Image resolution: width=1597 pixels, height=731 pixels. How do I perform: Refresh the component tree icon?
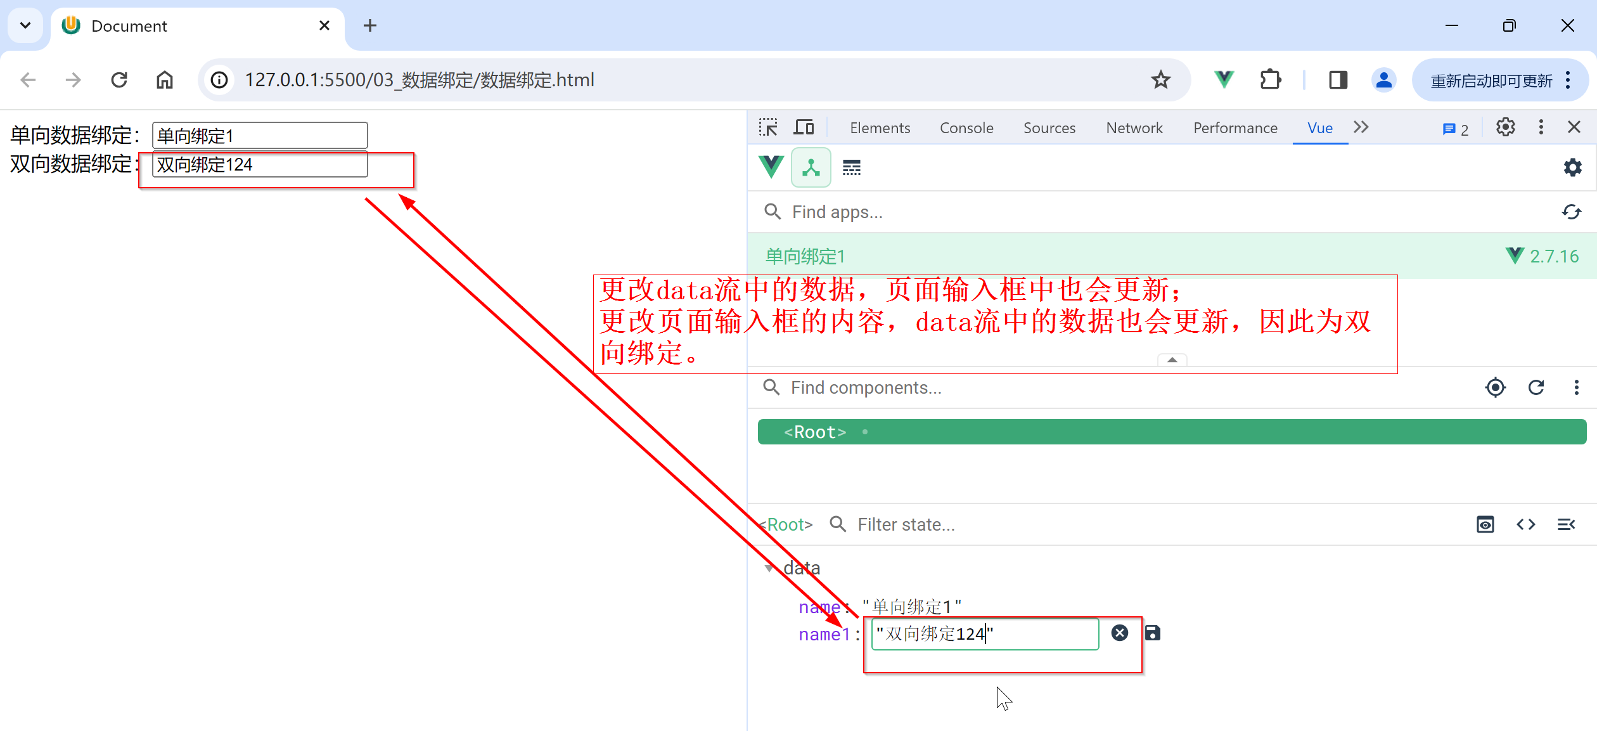(x=1536, y=387)
